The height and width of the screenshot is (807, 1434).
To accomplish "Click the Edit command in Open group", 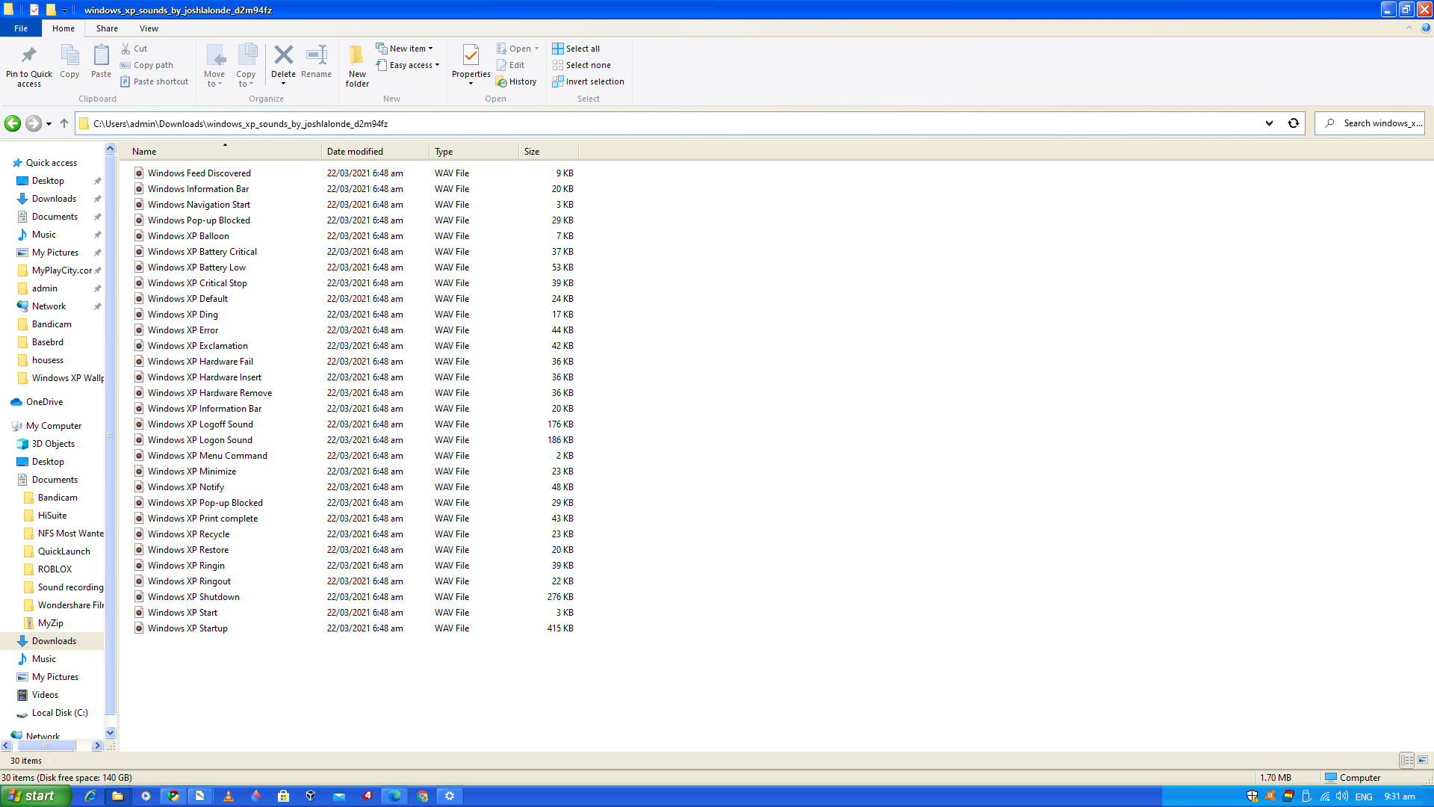I will tap(511, 65).
